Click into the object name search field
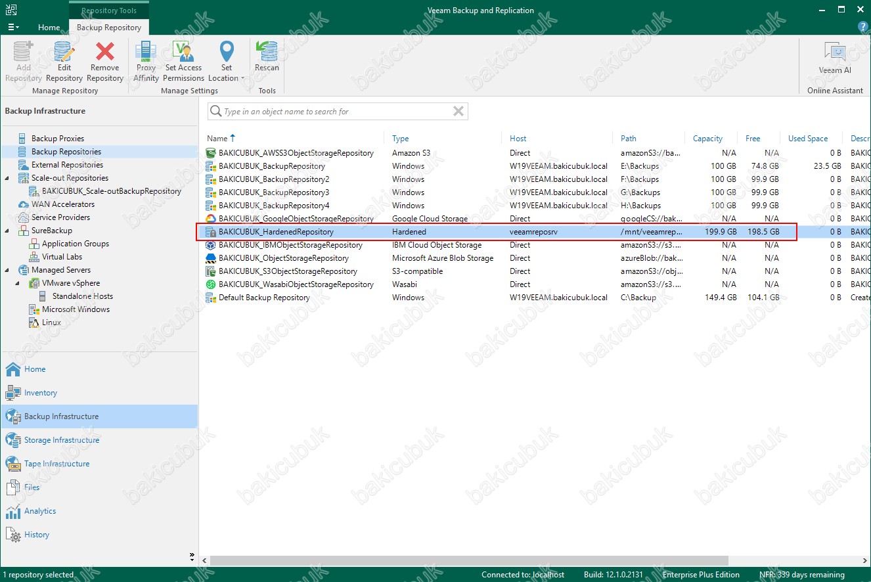The height and width of the screenshot is (582, 871). click(338, 112)
